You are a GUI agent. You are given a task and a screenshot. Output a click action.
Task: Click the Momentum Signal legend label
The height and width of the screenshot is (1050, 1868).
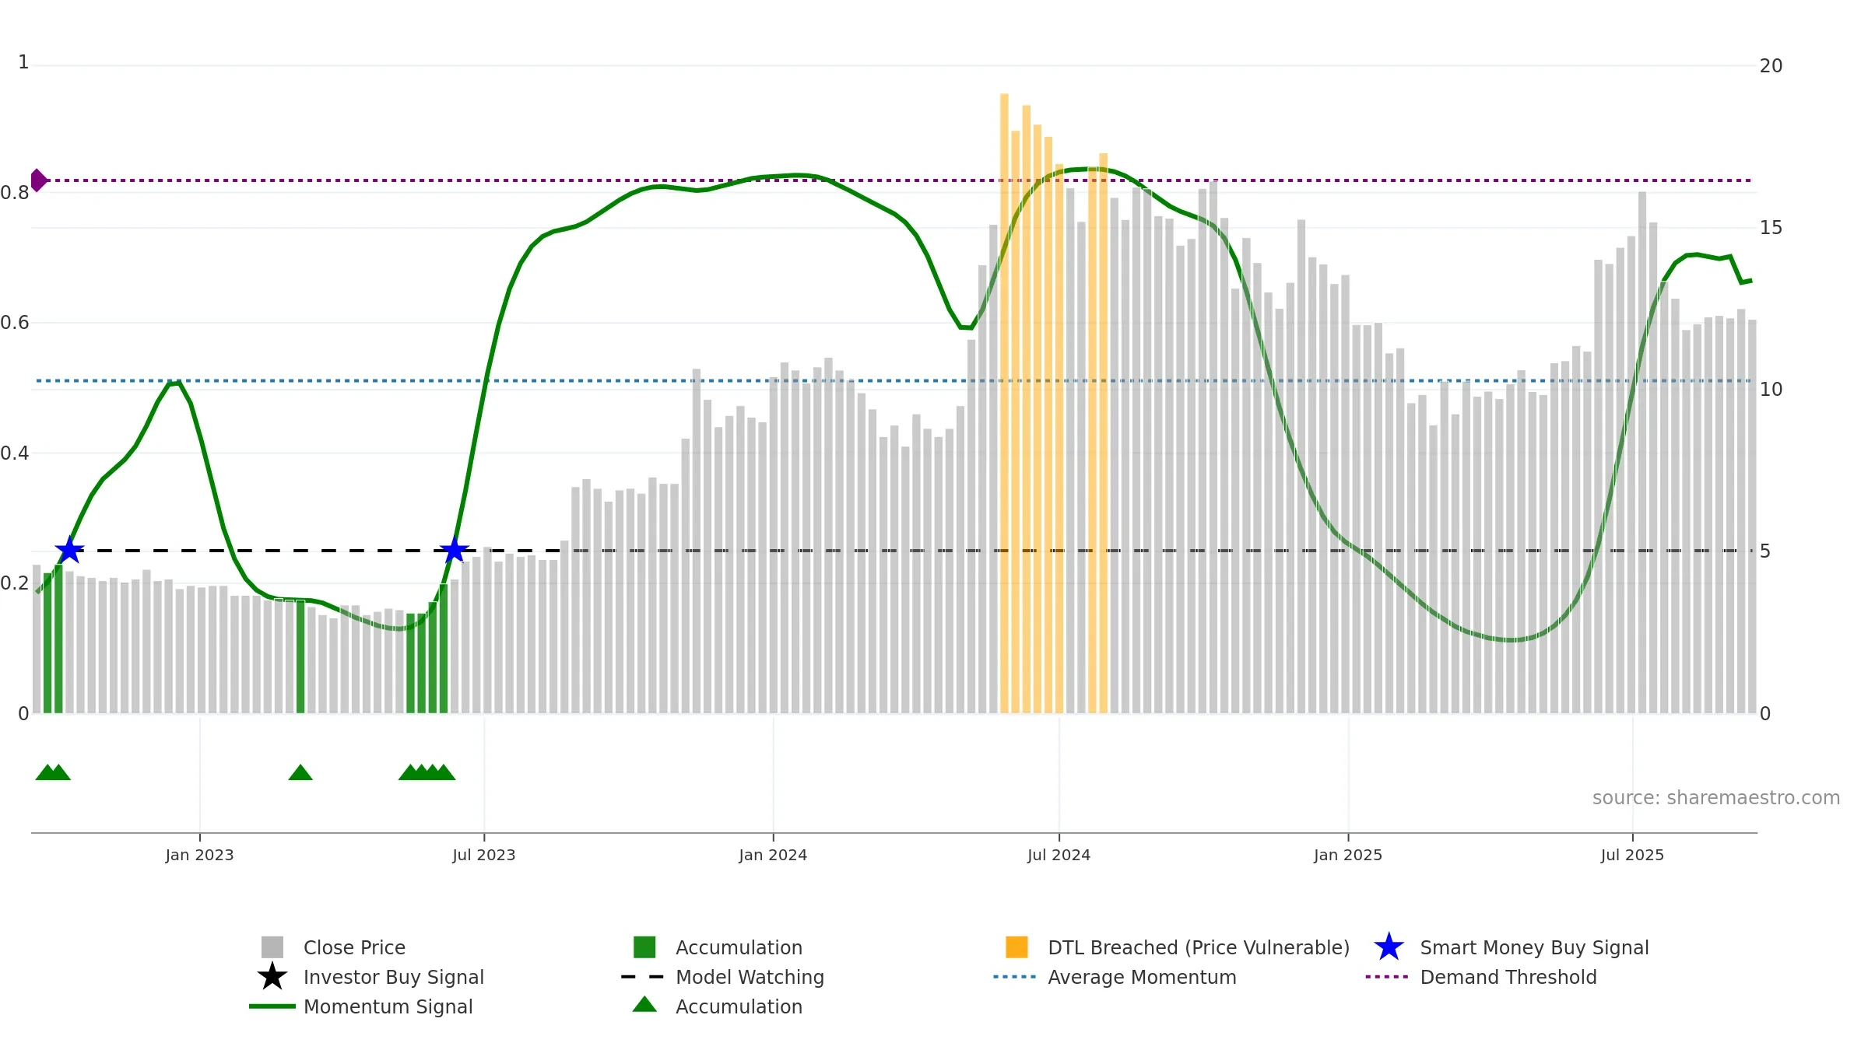[x=388, y=1006]
